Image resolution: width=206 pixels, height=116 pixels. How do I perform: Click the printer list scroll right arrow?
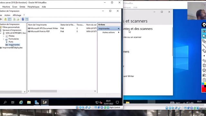tap(95, 91)
